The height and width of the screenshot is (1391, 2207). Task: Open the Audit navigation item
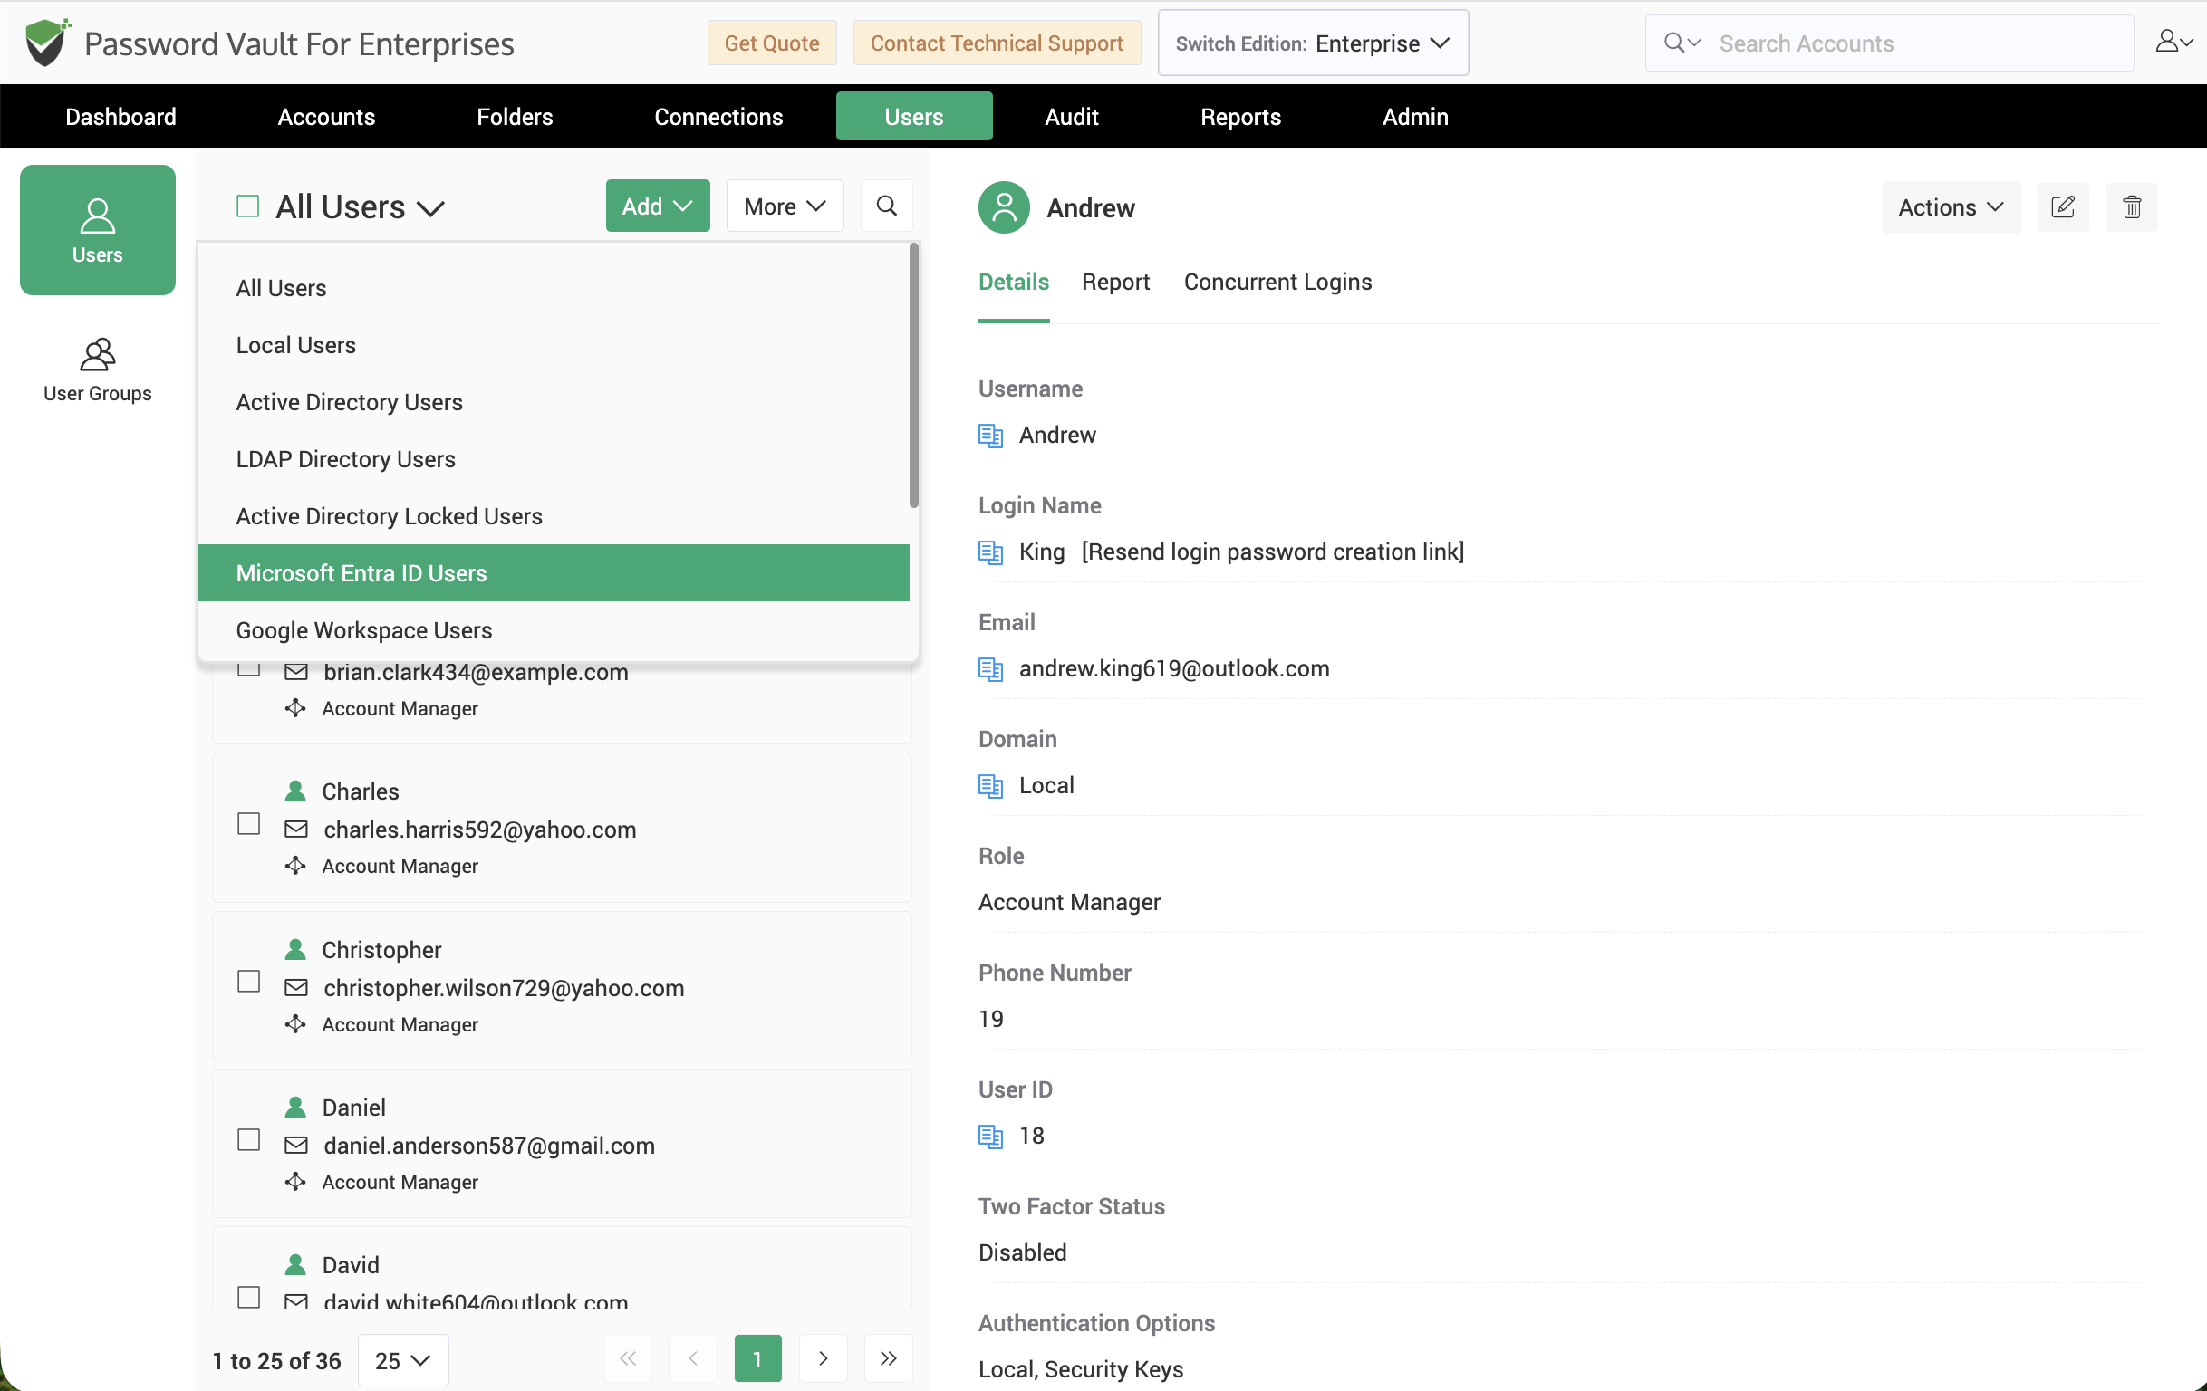point(1071,117)
